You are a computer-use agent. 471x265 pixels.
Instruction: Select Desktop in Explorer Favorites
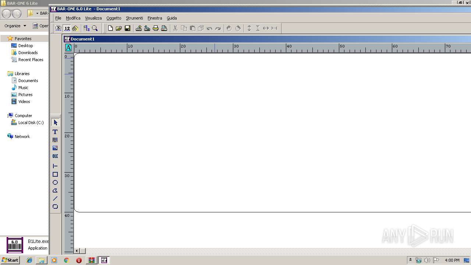(25, 46)
